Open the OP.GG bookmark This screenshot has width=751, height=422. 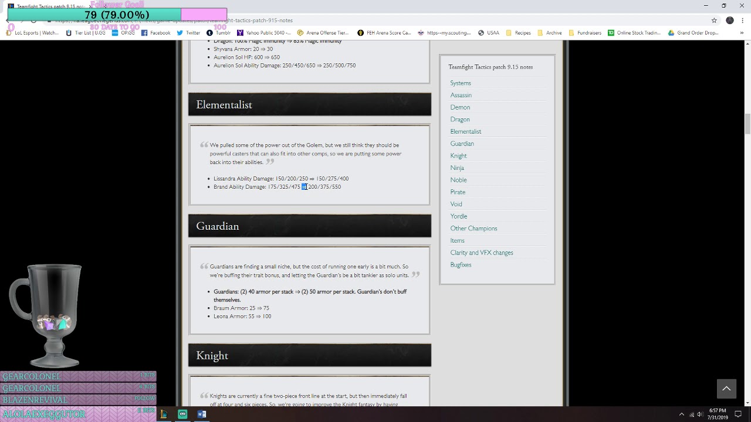coord(124,33)
